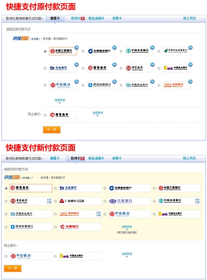Click the 快 badge on the original page's 邮政储蓄 card
This screenshot has height=280, width=207.
pyautogui.click(x=190, y=48)
